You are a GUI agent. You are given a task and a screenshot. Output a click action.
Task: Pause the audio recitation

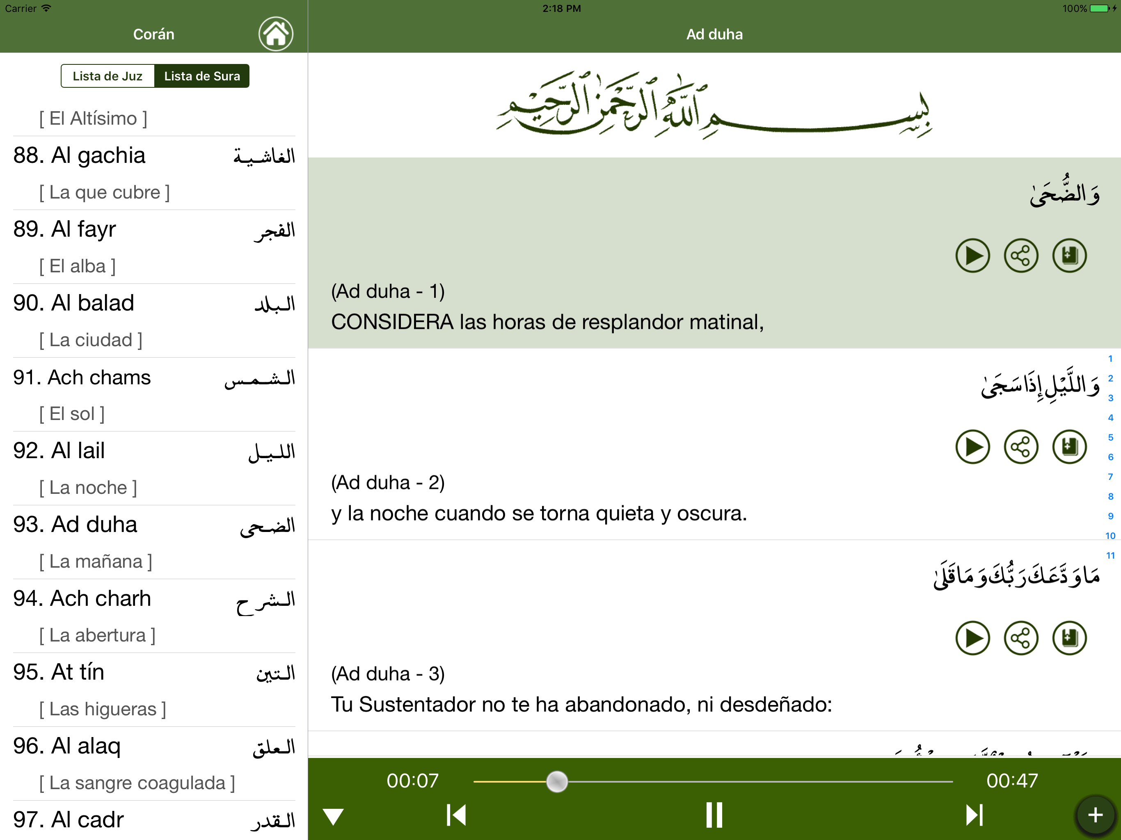(714, 815)
